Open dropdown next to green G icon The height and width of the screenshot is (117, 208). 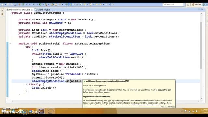(x=26, y=4)
